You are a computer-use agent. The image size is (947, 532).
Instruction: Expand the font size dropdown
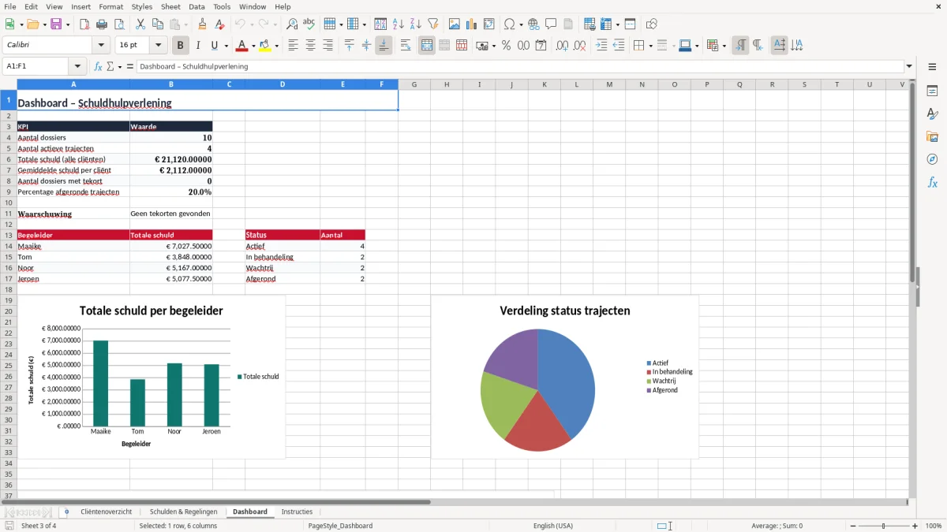click(x=159, y=46)
